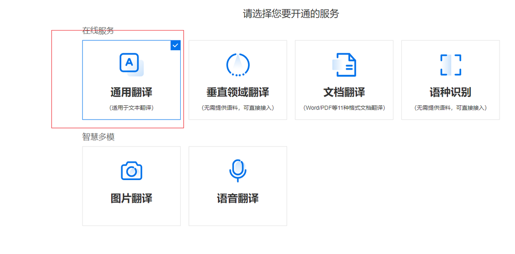
Task: Pick the 图片翻译 service title
Action: [131, 199]
